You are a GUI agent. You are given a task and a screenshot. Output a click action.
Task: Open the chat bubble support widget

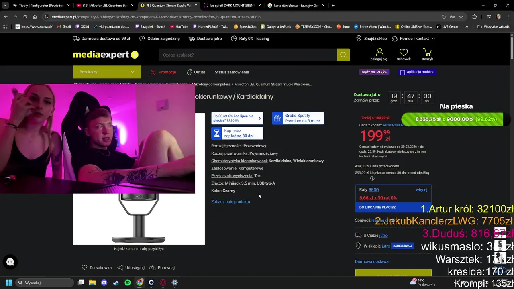point(10,262)
